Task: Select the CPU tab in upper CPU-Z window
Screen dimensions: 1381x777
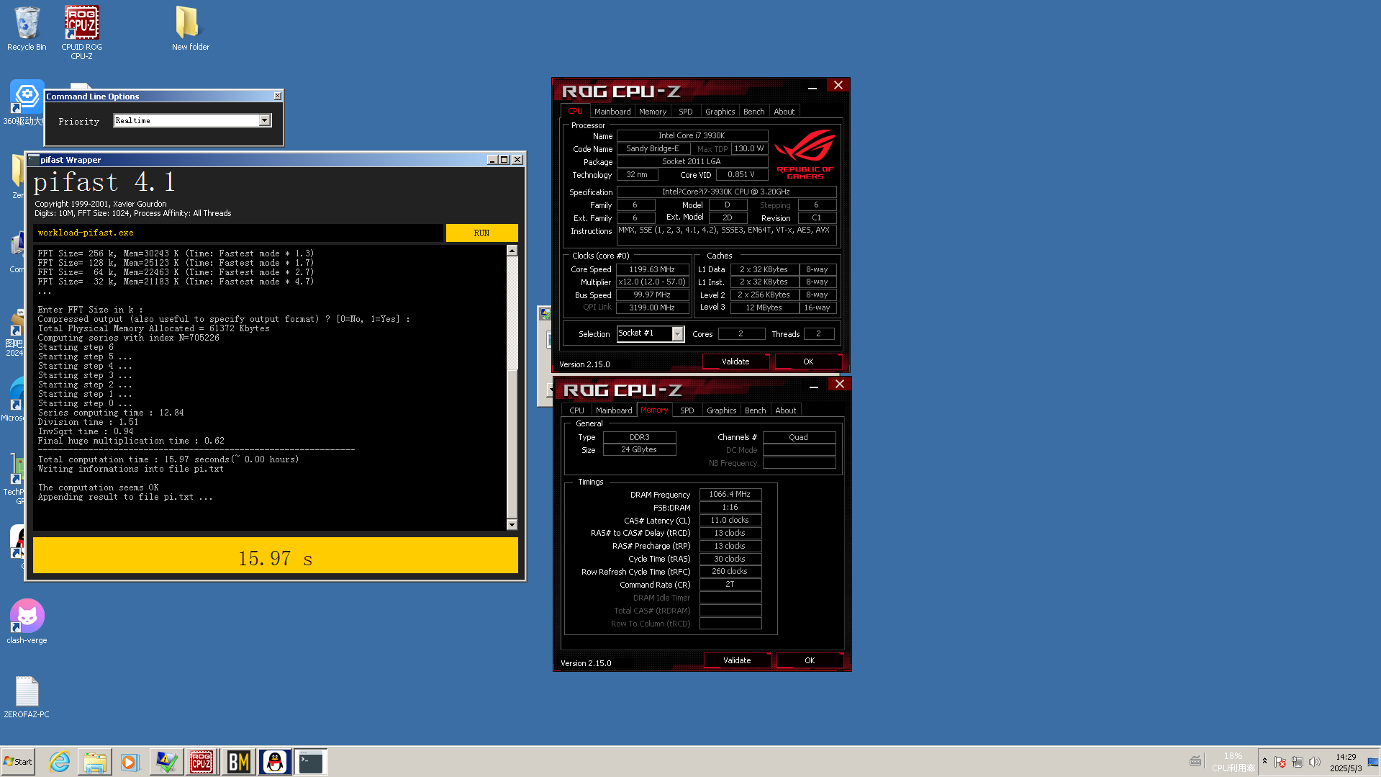Action: (x=575, y=111)
